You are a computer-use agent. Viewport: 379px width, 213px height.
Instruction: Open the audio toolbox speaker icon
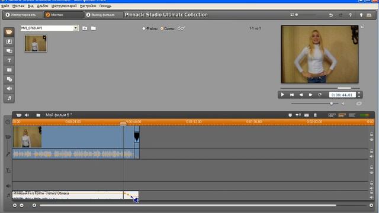(27, 115)
